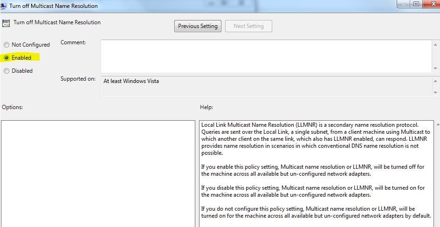
Task: Click the Supported on scroll down arrow
Action: click(436, 92)
